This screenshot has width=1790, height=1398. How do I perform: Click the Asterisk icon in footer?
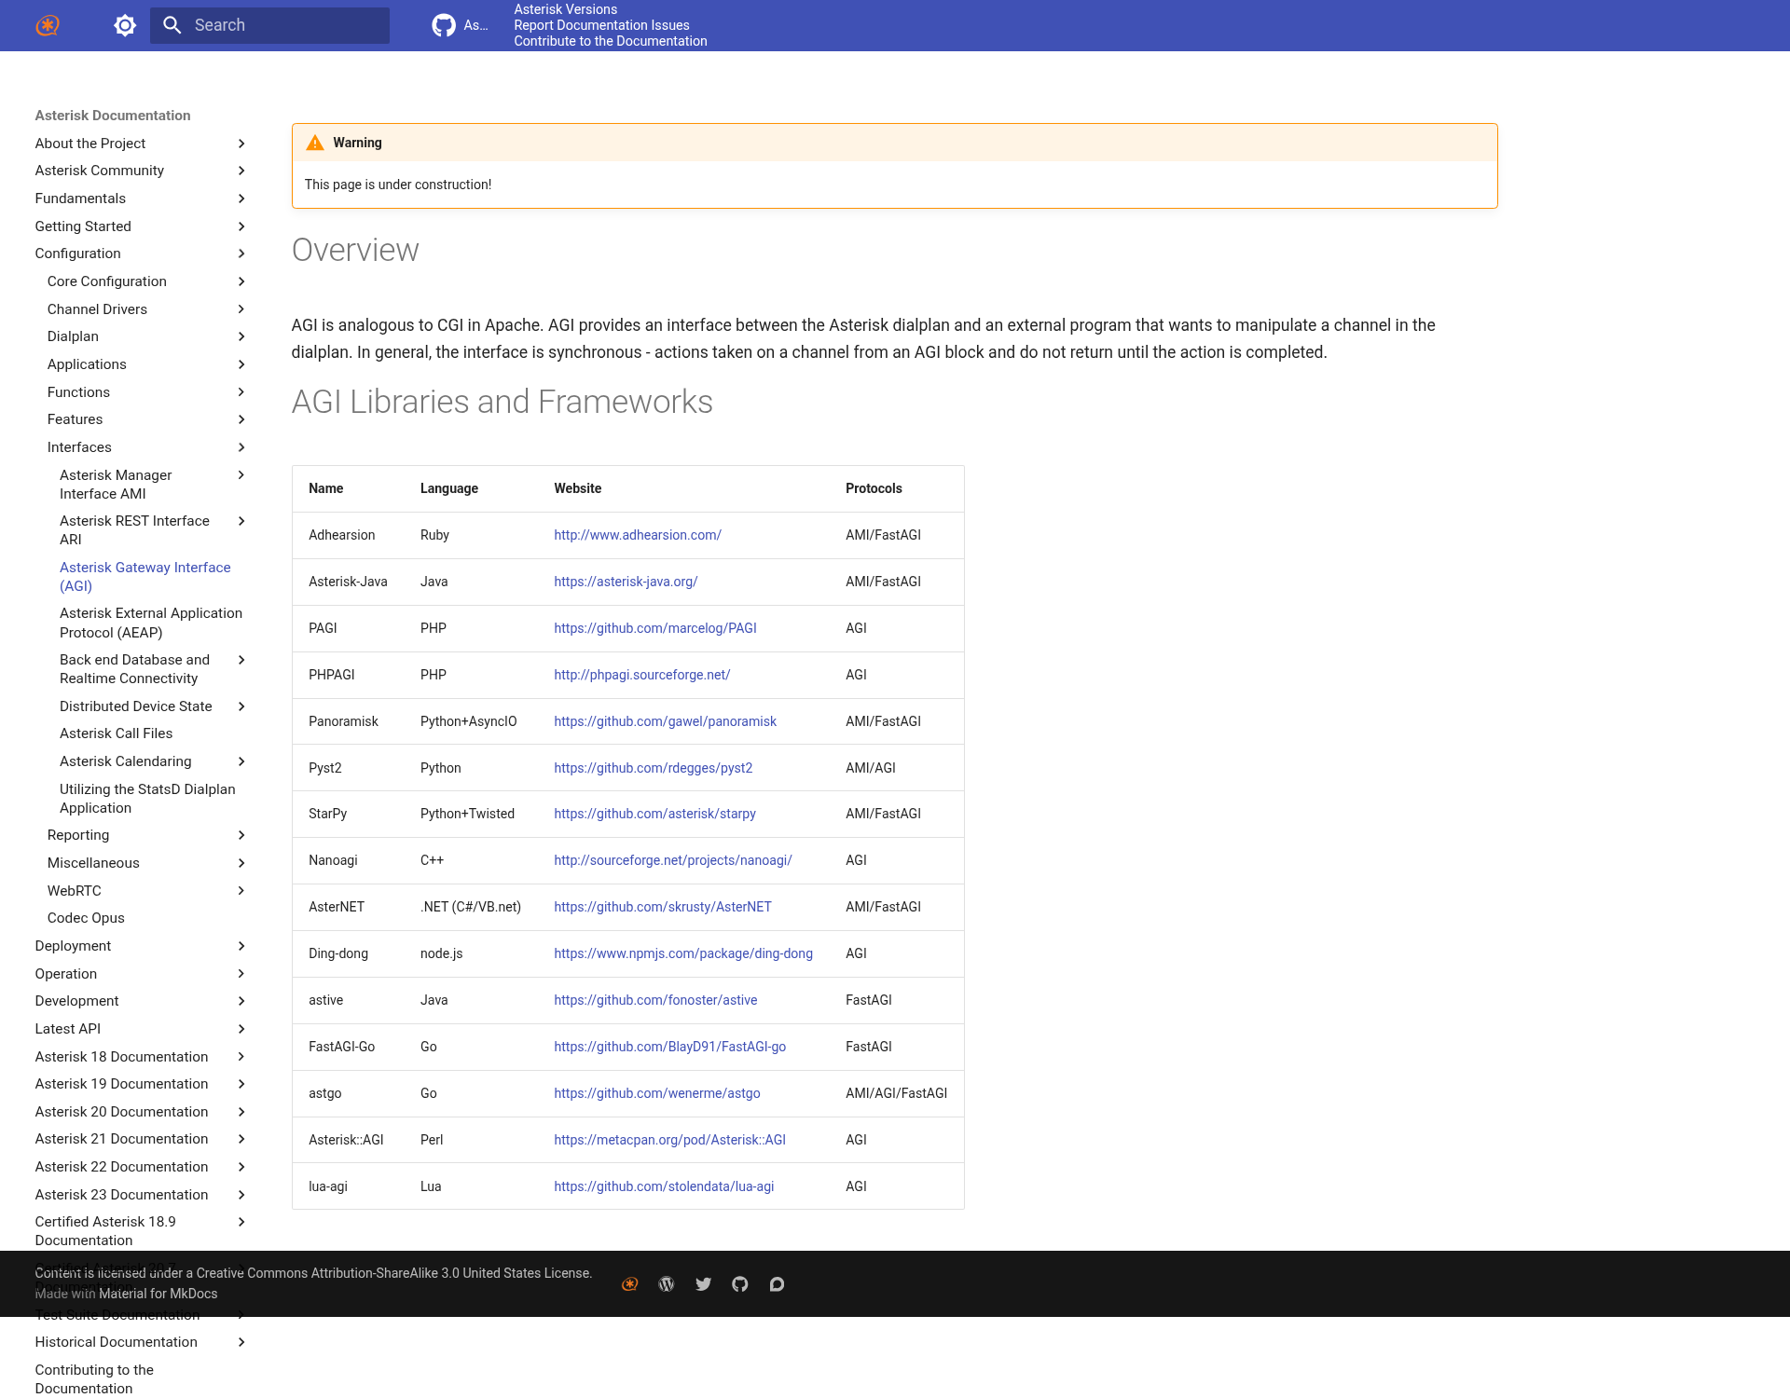click(630, 1284)
